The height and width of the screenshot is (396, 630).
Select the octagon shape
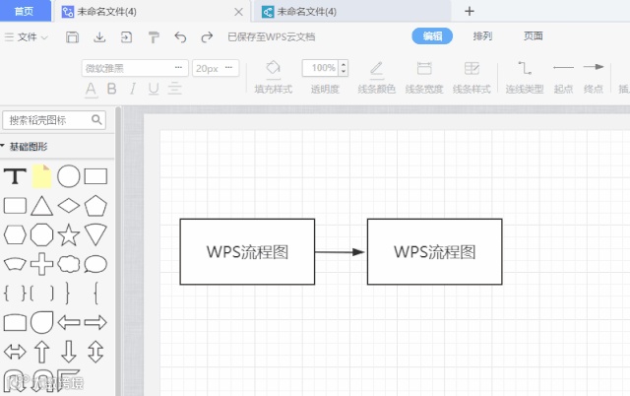41,234
